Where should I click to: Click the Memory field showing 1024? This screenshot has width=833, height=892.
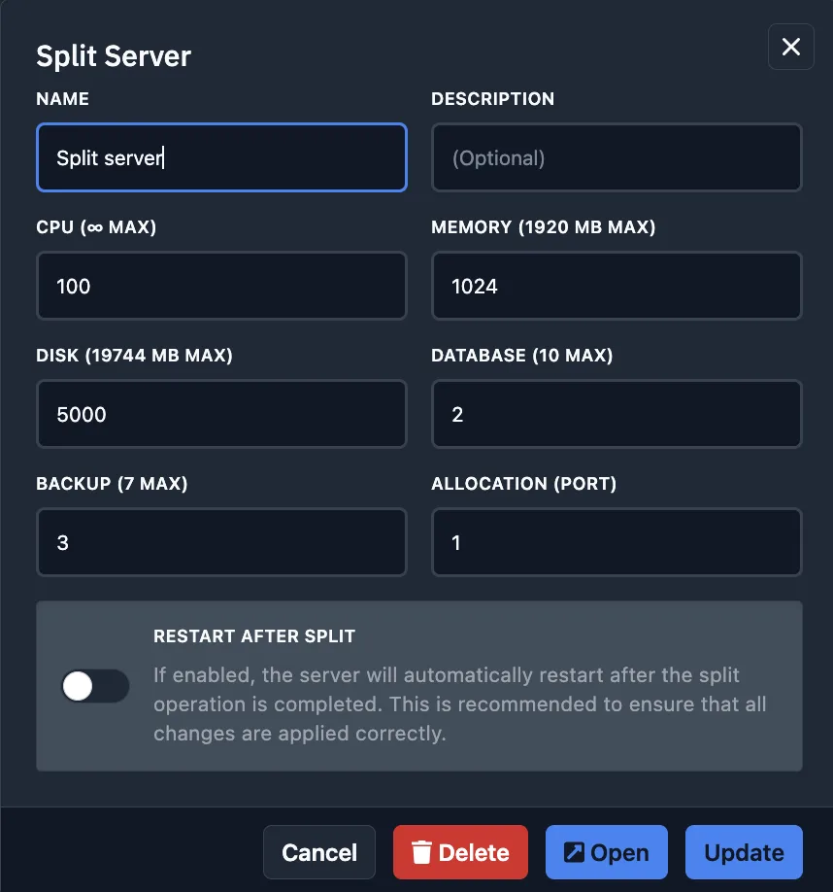tap(616, 285)
